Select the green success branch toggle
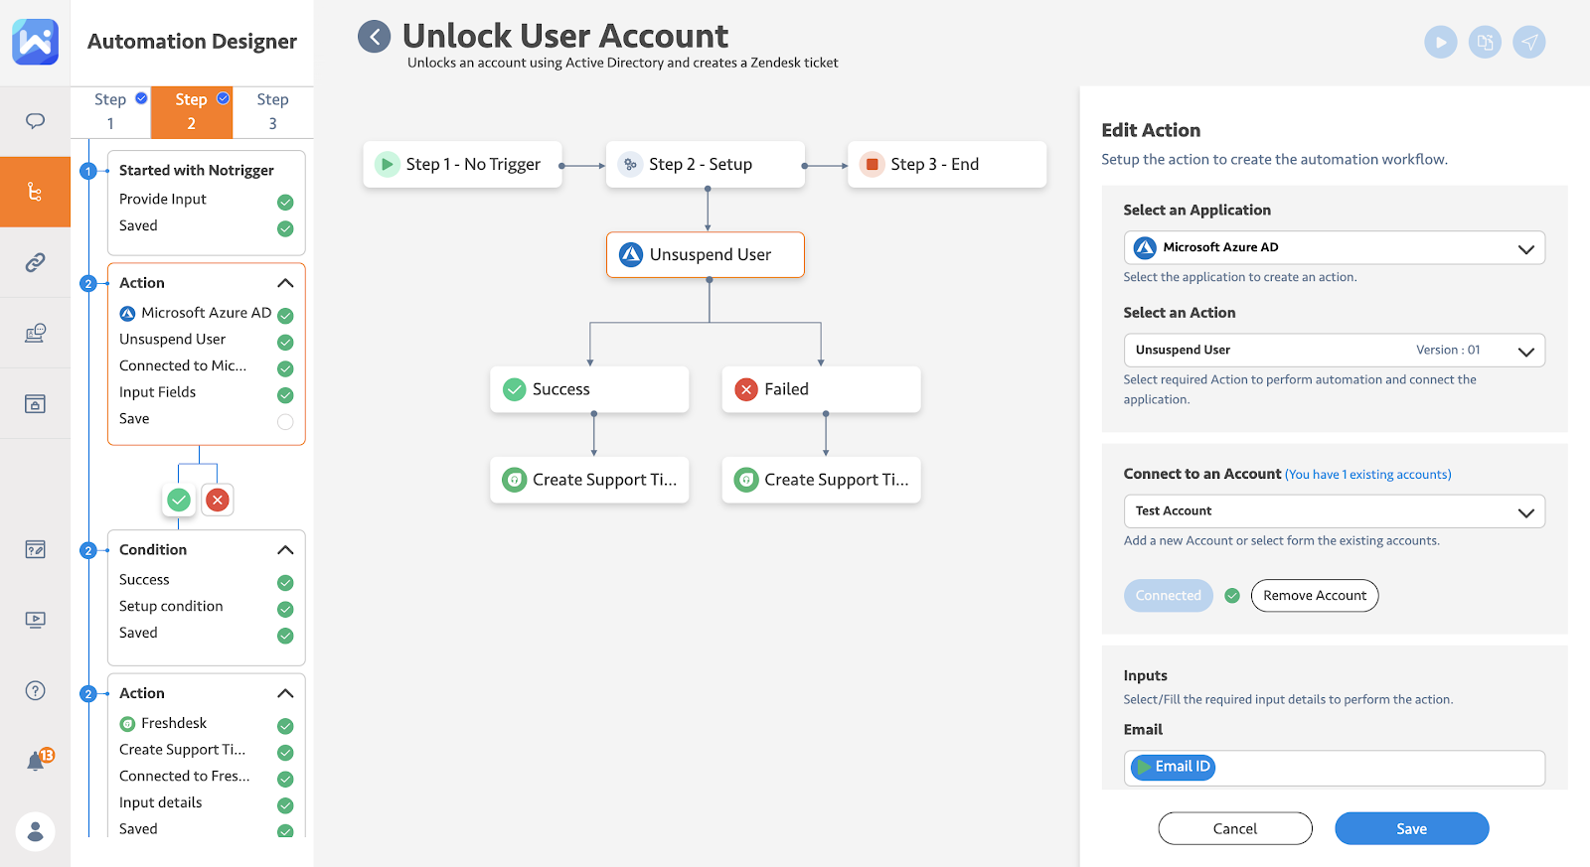This screenshot has width=1590, height=867. click(x=179, y=500)
